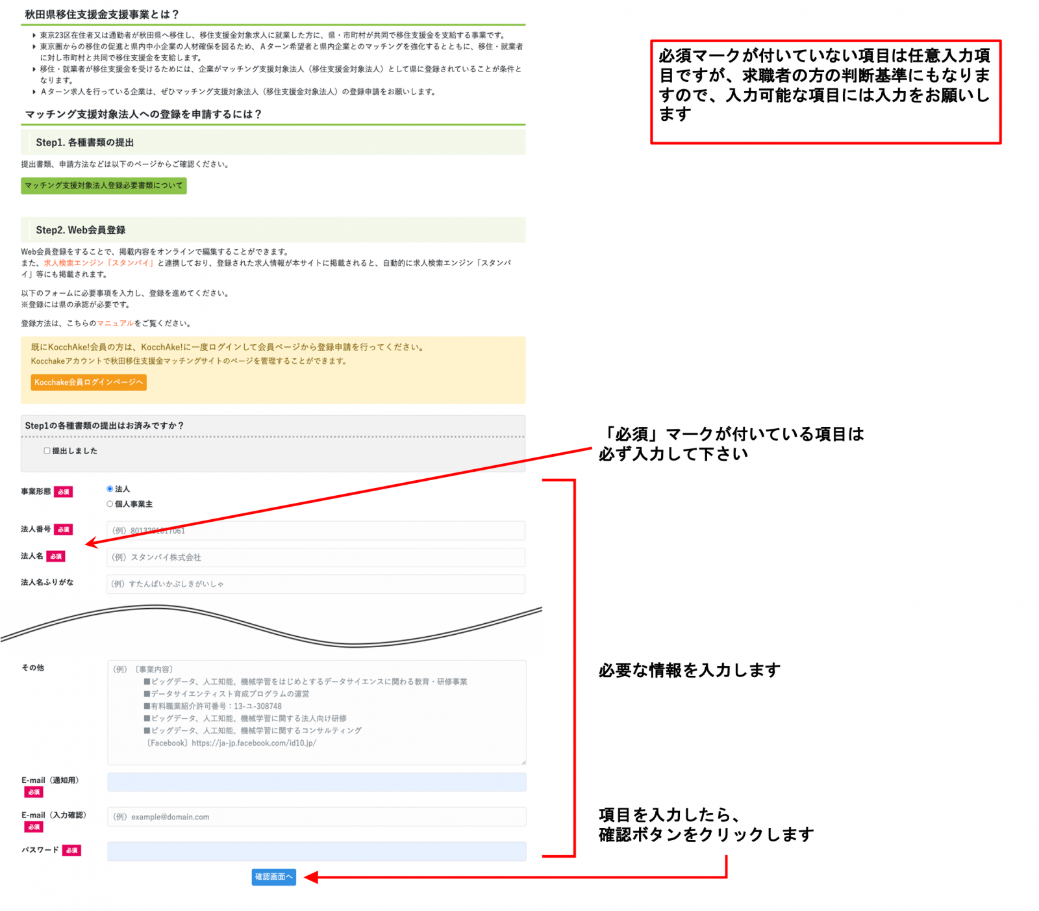Select the 個人事業主 radio button
Viewport: 1039px width, 911px height.
(x=110, y=504)
